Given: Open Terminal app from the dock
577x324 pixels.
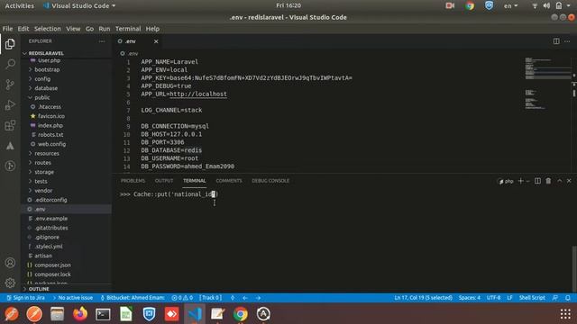Looking at the screenshot, I should tap(103, 314).
